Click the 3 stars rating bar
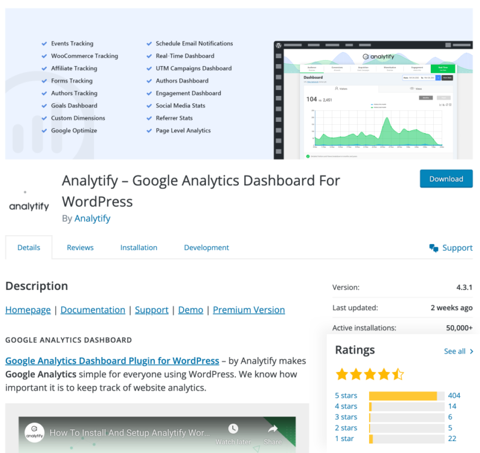 [407, 417]
